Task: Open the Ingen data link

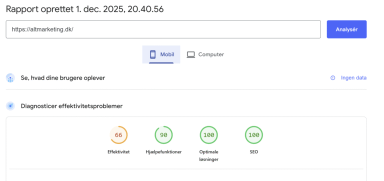Action: pos(353,78)
